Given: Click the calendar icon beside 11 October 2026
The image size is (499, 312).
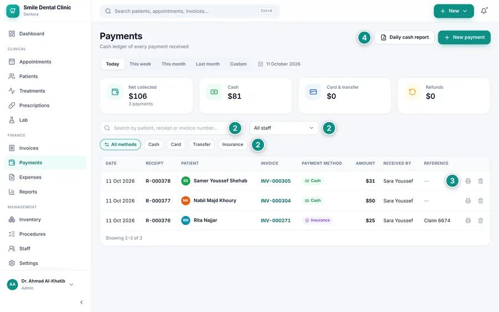Looking at the screenshot, I should [x=261, y=64].
